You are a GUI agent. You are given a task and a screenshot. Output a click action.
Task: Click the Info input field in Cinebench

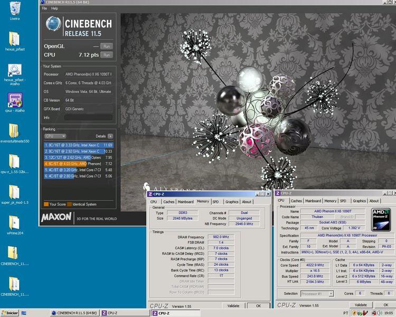point(88,117)
